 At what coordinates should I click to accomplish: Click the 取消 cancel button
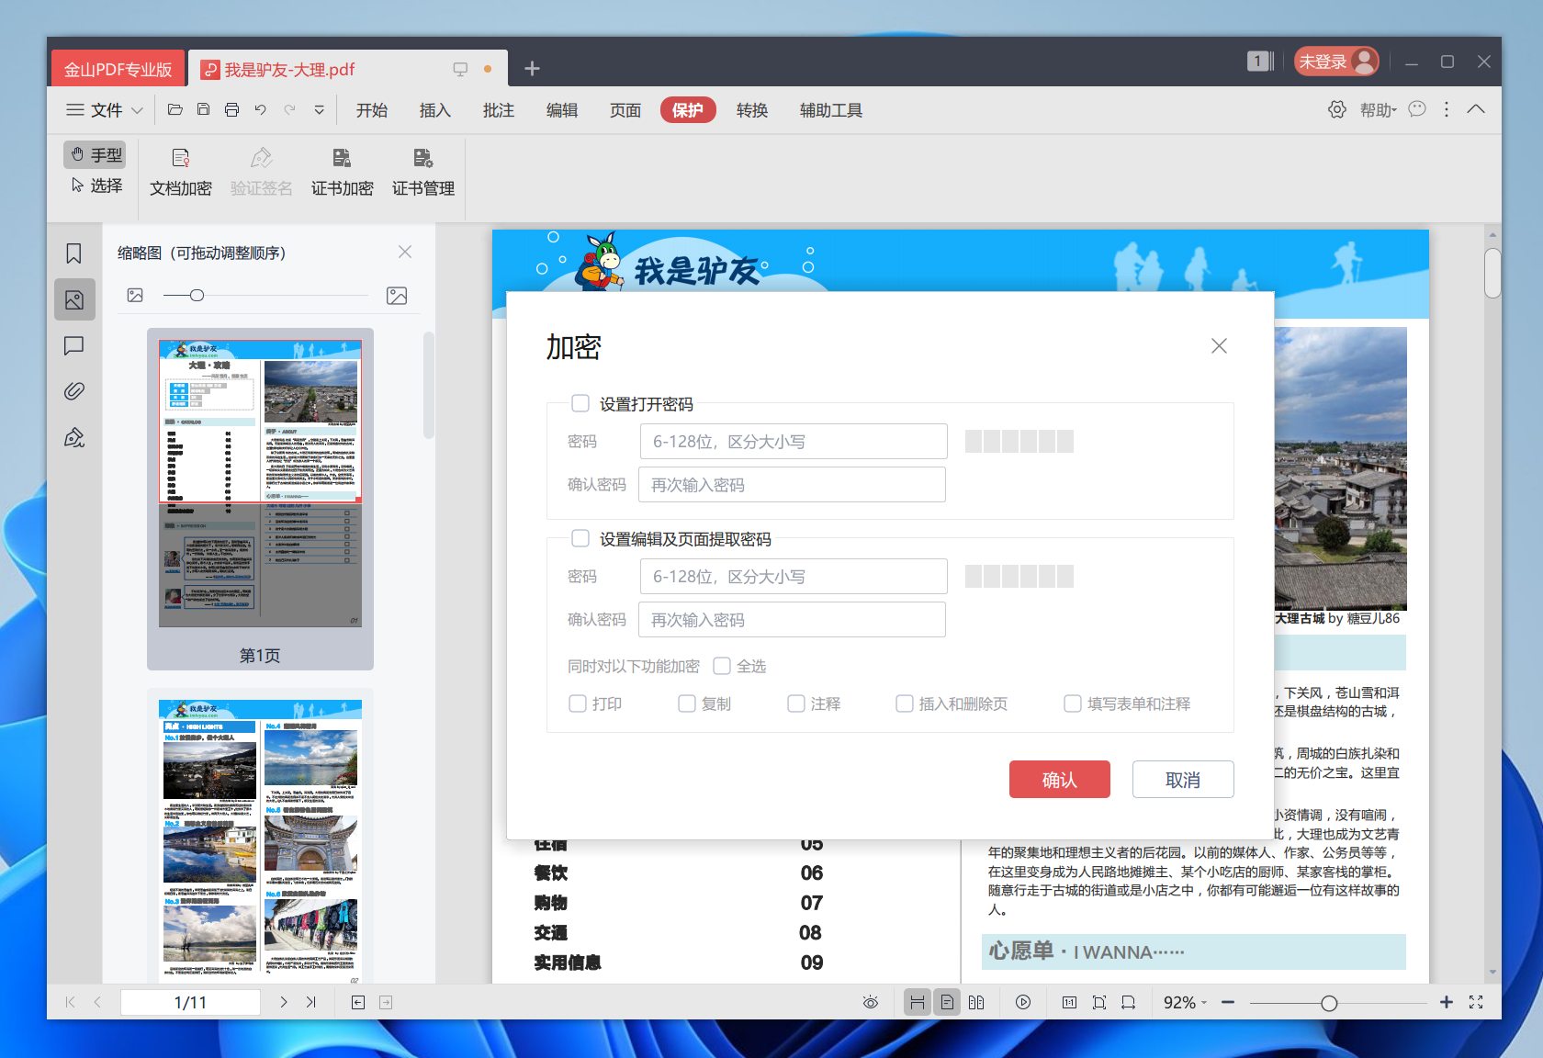(x=1183, y=780)
